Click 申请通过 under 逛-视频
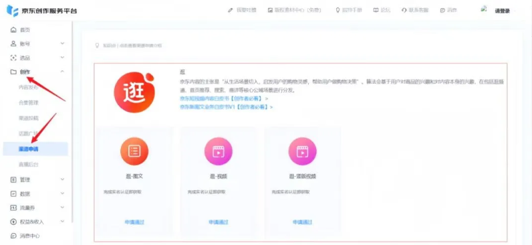This screenshot has height=245, width=532. (x=219, y=222)
